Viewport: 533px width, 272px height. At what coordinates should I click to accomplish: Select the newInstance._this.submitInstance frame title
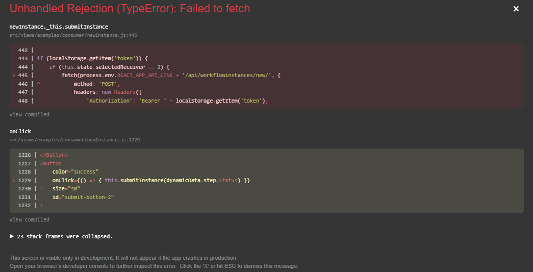[x=59, y=27]
